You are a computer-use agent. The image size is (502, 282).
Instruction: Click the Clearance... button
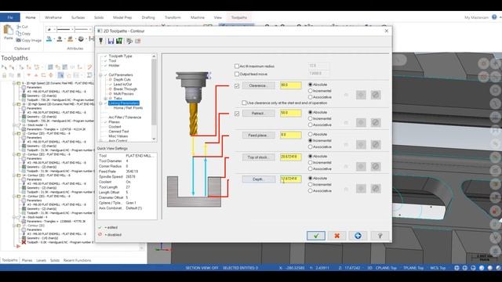click(x=258, y=85)
